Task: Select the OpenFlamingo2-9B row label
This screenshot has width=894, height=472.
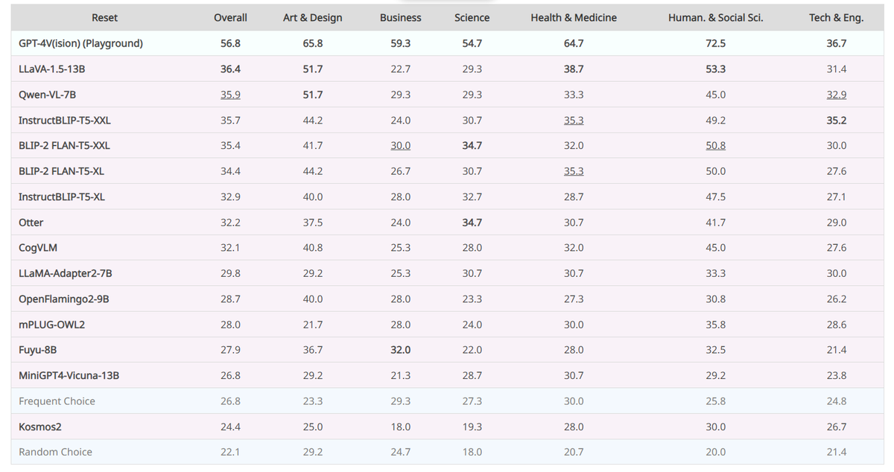Action: pyautogui.click(x=58, y=299)
